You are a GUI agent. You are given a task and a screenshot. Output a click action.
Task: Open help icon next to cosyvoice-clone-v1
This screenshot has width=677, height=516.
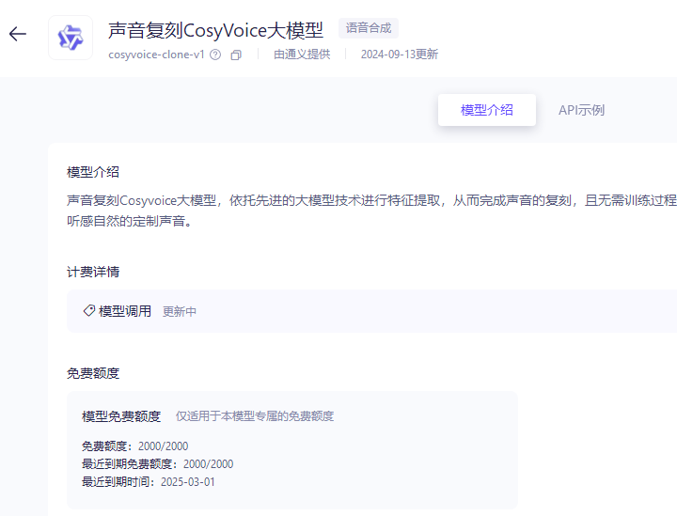pyautogui.click(x=215, y=55)
